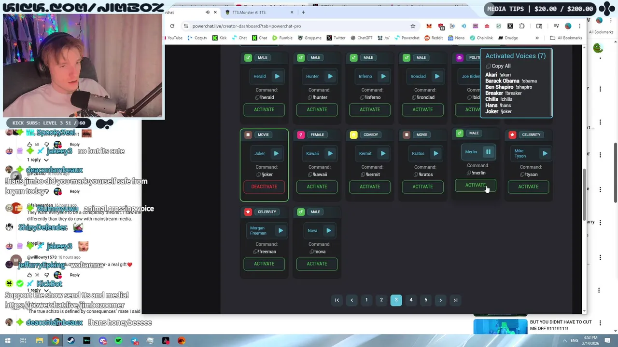Bookmark this page with star icon
The height and width of the screenshot is (347, 618).
413,26
